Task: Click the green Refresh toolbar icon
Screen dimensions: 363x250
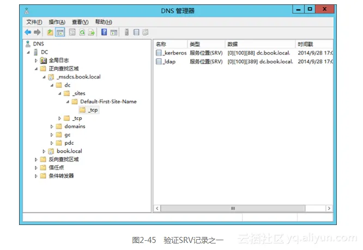Action: pos(82,32)
